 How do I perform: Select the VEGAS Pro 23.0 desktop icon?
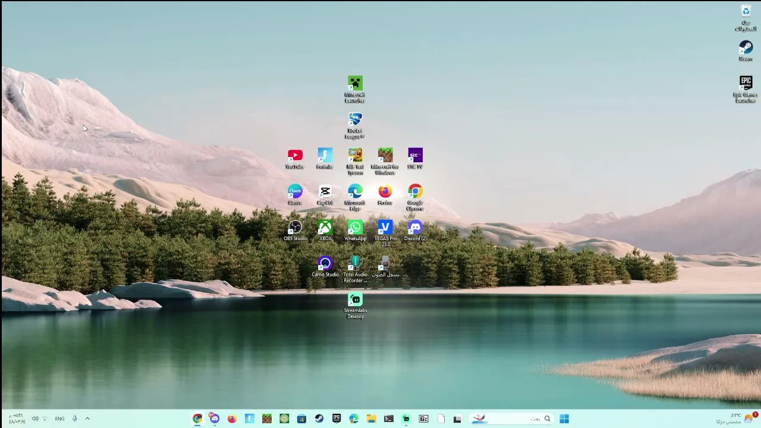point(385,234)
